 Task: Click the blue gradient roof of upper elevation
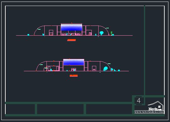71,27
